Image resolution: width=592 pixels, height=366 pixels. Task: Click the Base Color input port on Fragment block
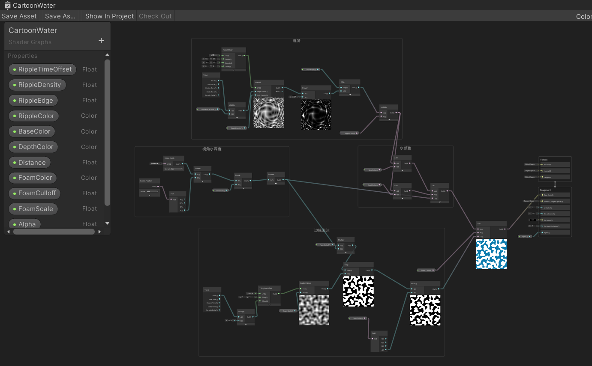(542, 195)
